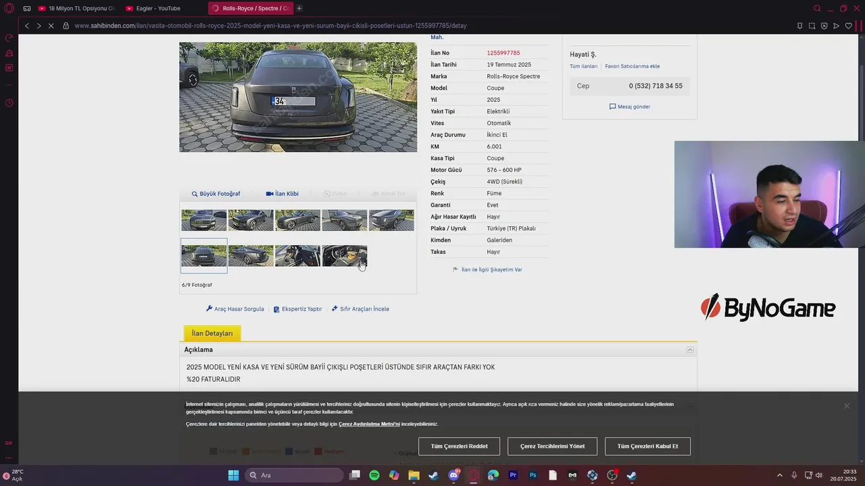
Task: Open Photoshop from the taskbar
Action: pos(533,475)
